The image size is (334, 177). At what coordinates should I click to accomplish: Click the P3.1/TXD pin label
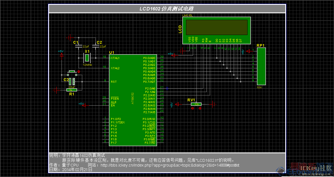click(149, 122)
